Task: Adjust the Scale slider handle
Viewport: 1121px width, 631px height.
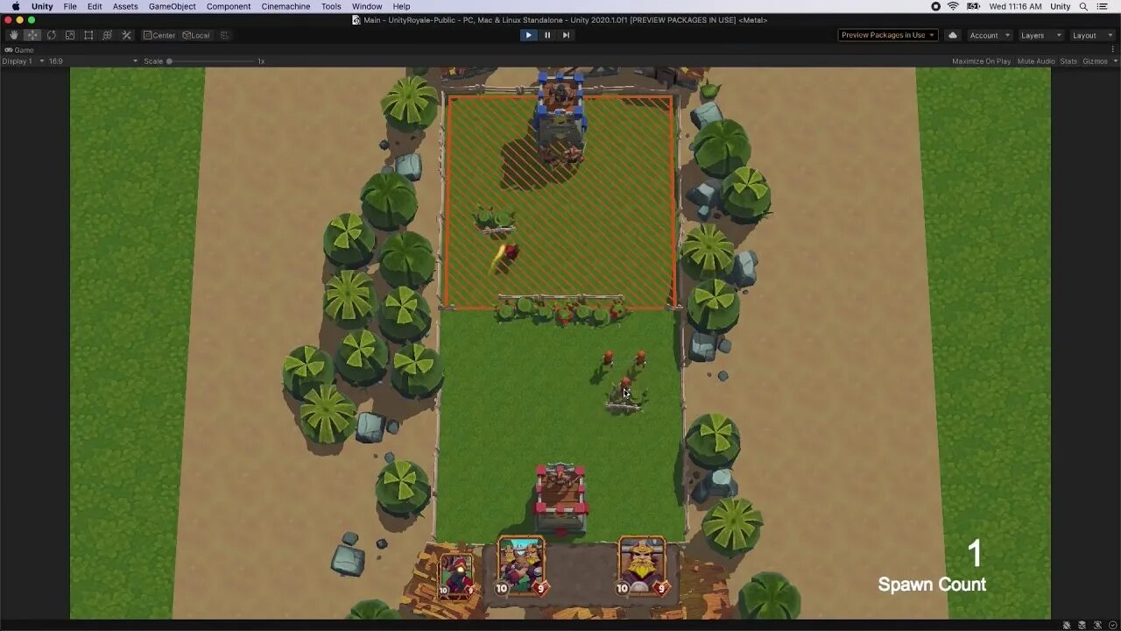Action: point(169,61)
